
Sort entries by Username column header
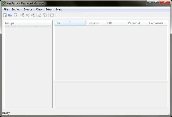(x=96, y=23)
